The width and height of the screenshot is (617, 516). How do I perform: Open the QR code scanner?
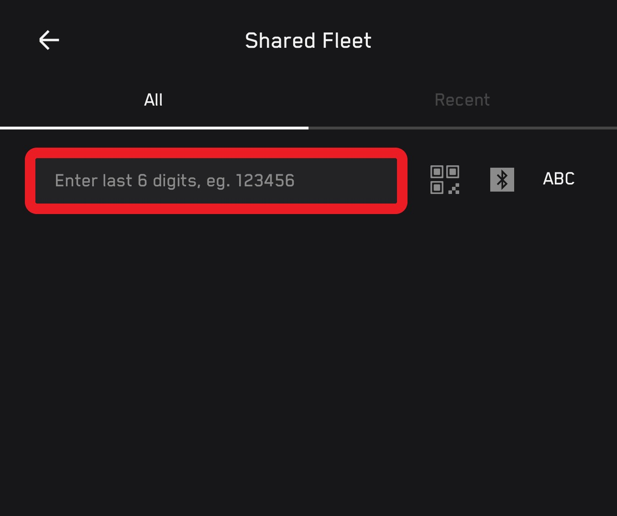[444, 180]
